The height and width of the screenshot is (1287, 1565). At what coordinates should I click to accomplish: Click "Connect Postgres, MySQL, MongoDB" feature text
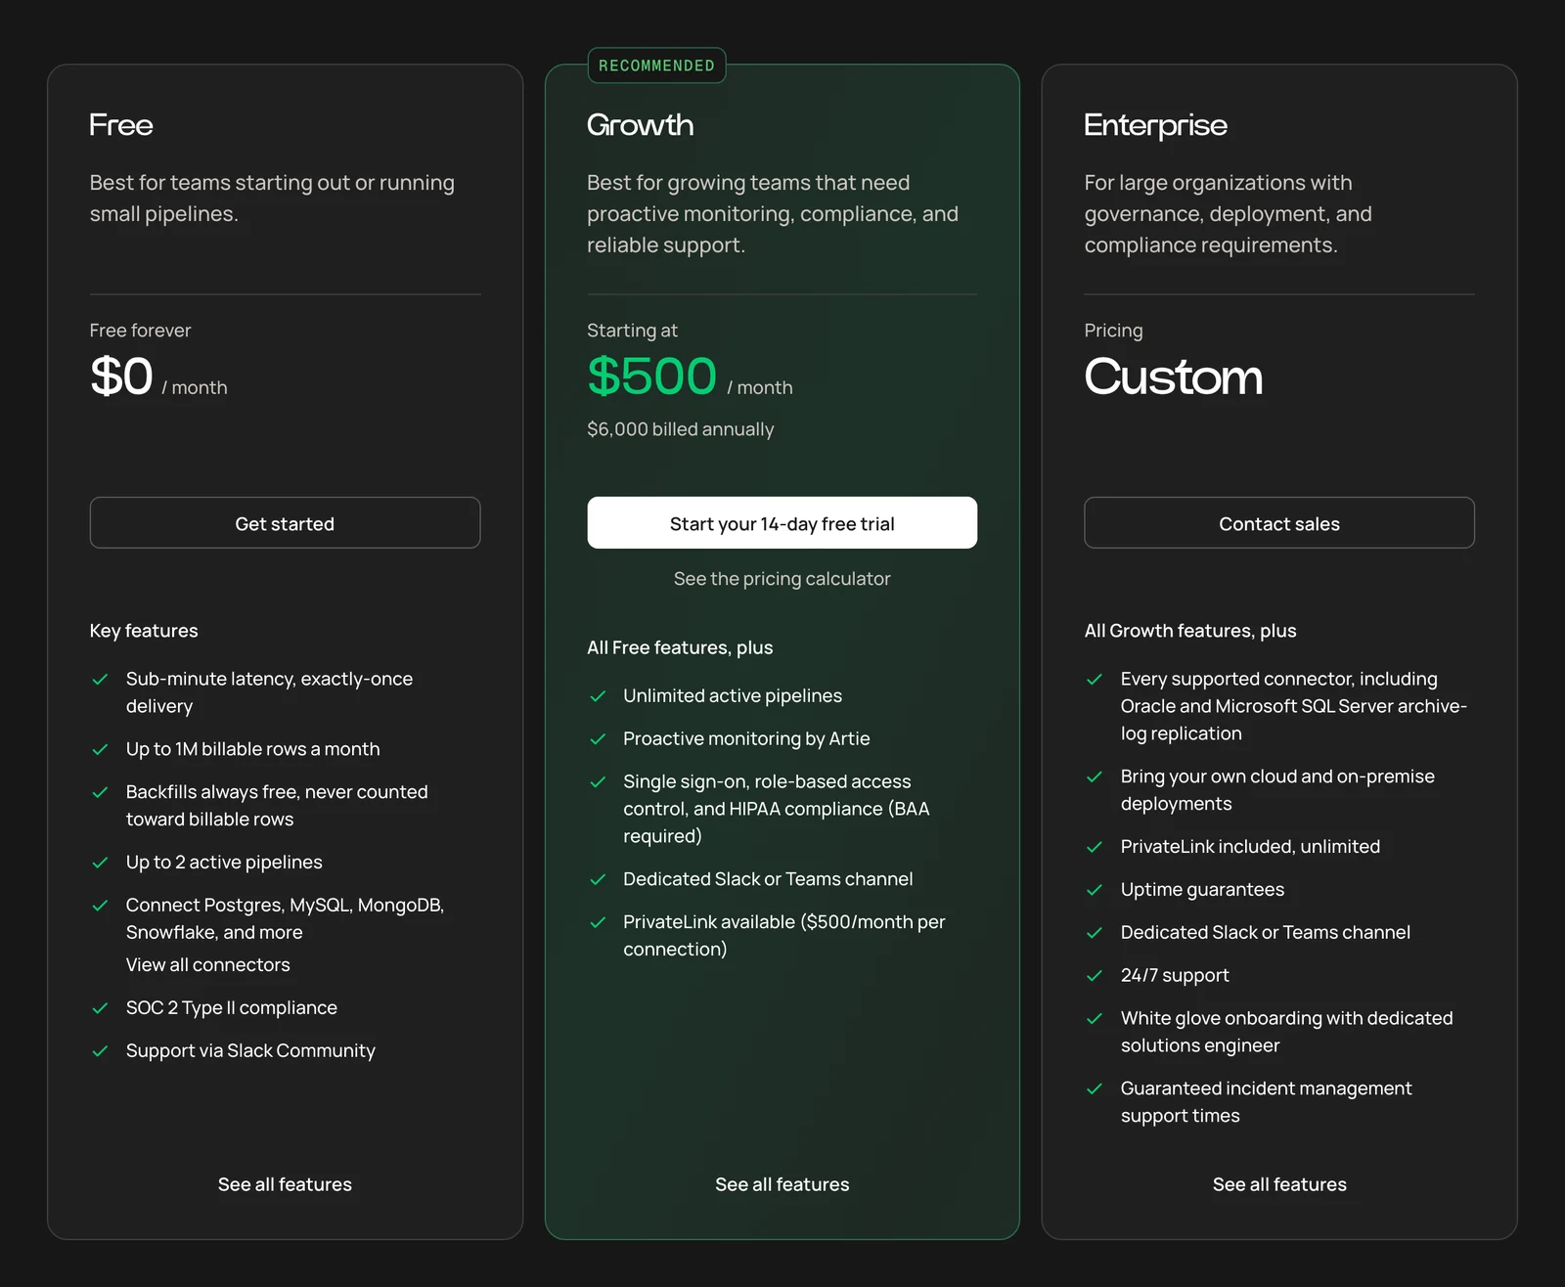coord(285,918)
